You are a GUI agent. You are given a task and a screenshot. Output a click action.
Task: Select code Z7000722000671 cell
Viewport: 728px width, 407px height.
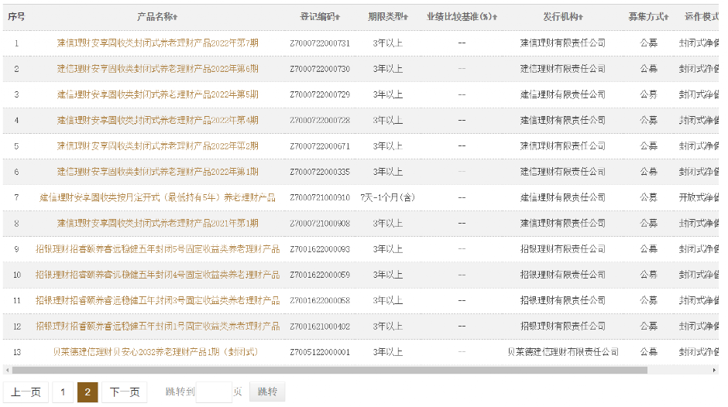320,146
